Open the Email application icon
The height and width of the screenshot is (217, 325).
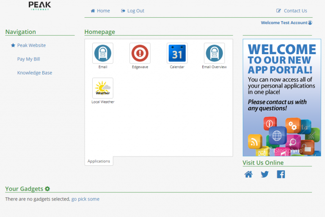pyautogui.click(x=103, y=53)
